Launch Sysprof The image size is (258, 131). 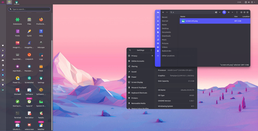(29, 103)
